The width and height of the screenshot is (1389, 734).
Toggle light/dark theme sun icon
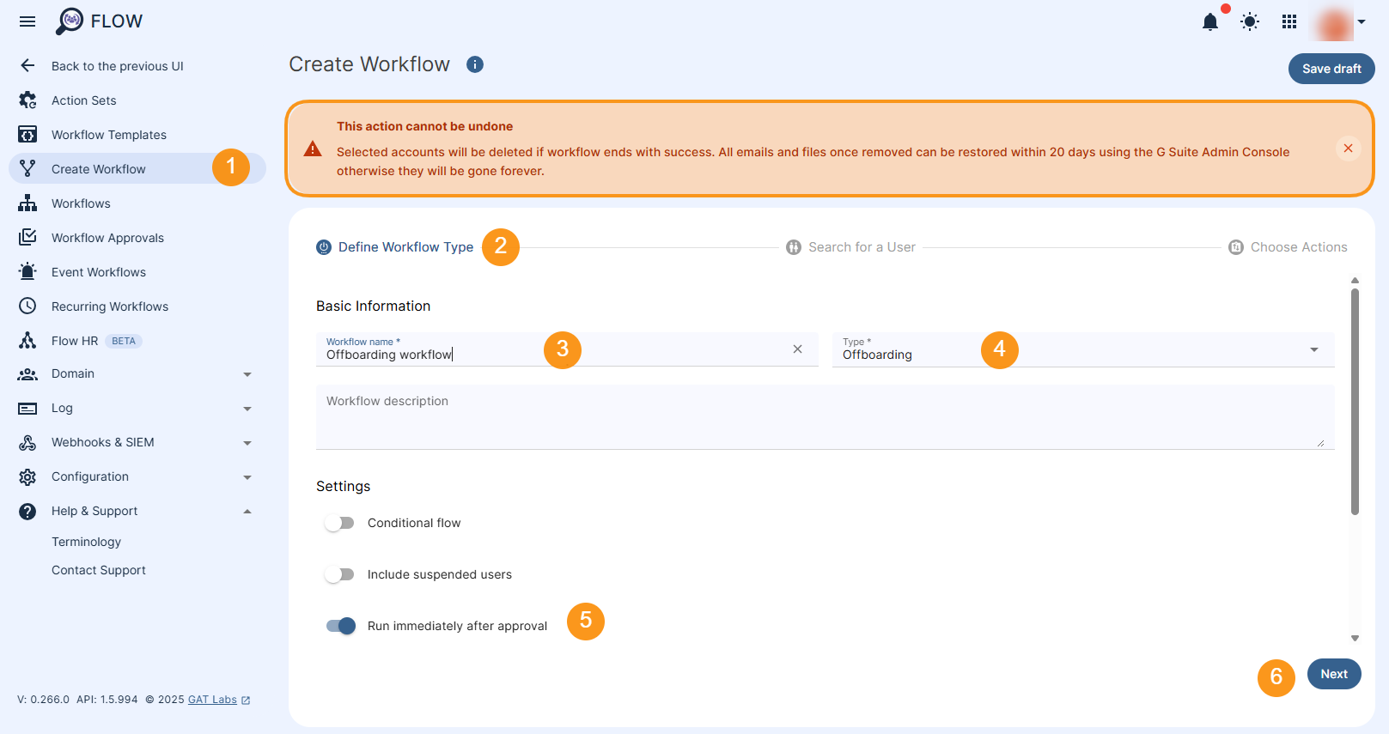point(1250,21)
